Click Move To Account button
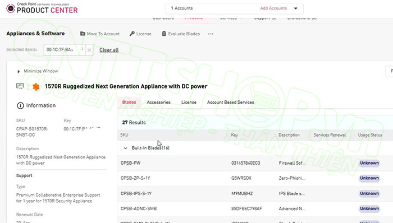 coord(100,34)
